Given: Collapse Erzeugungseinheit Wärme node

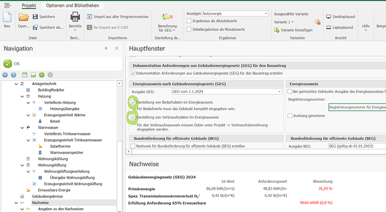Looking at the screenshot, I should pos(28,115).
